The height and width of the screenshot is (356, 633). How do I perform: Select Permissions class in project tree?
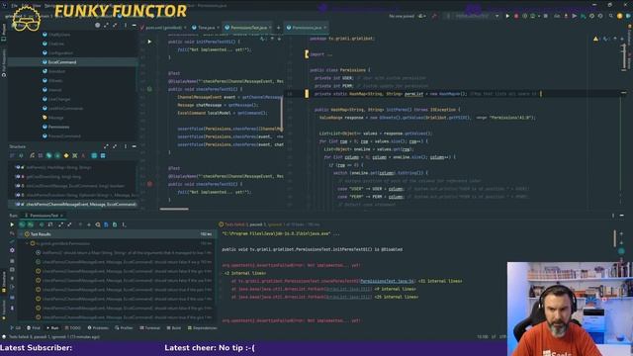tap(58, 127)
